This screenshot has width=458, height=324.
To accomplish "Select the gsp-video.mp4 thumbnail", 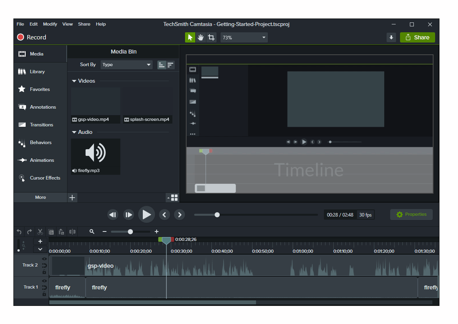I will (95, 105).
